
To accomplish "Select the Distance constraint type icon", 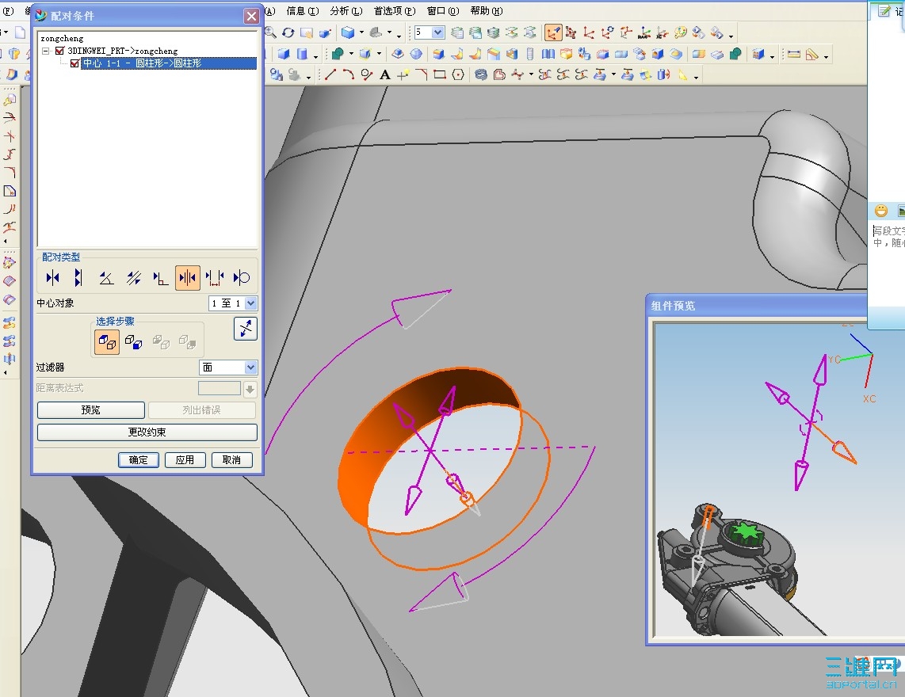I will point(215,278).
